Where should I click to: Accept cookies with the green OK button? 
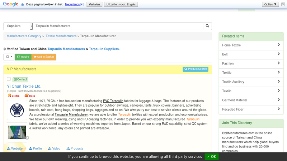212,157
